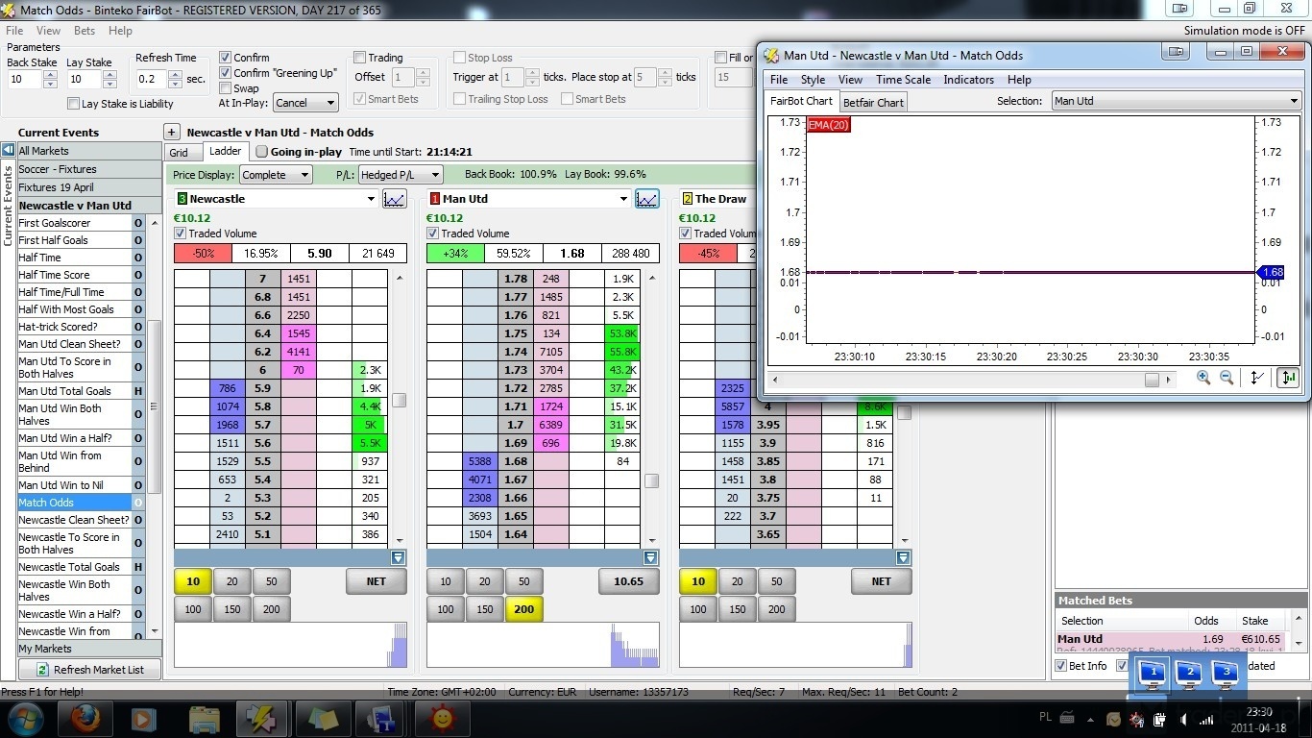Click the Newcastle ladder vertical scrollbar thumb
Screen dimensions: 1312x738
(399, 400)
